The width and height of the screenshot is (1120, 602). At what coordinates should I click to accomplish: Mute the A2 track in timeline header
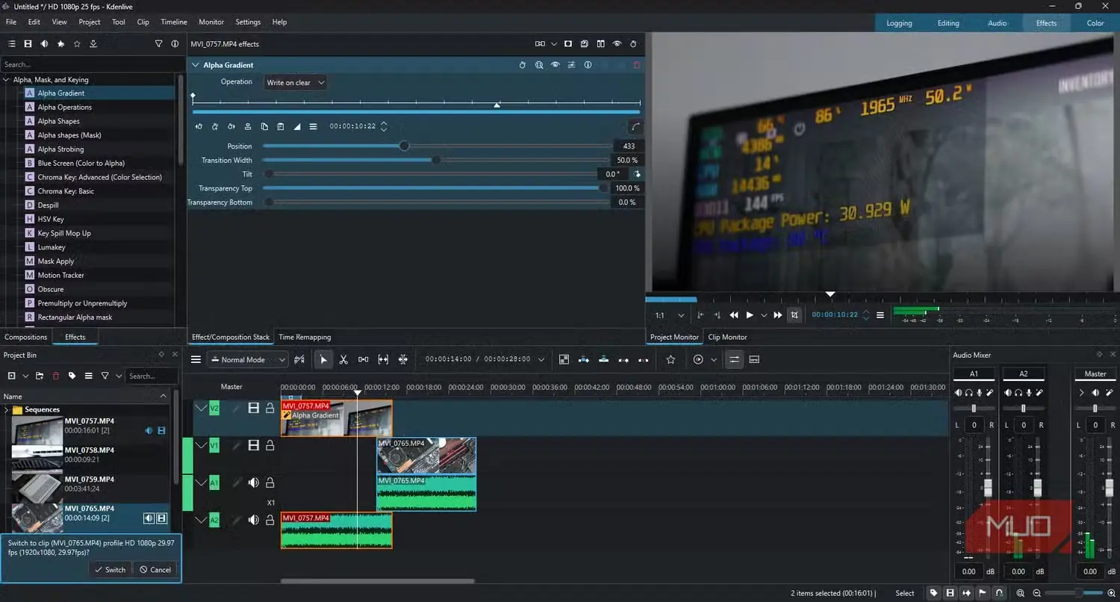click(x=254, y=520)
